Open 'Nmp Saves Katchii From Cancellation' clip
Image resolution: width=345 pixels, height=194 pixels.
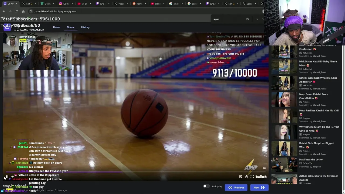tap(313, 96)
